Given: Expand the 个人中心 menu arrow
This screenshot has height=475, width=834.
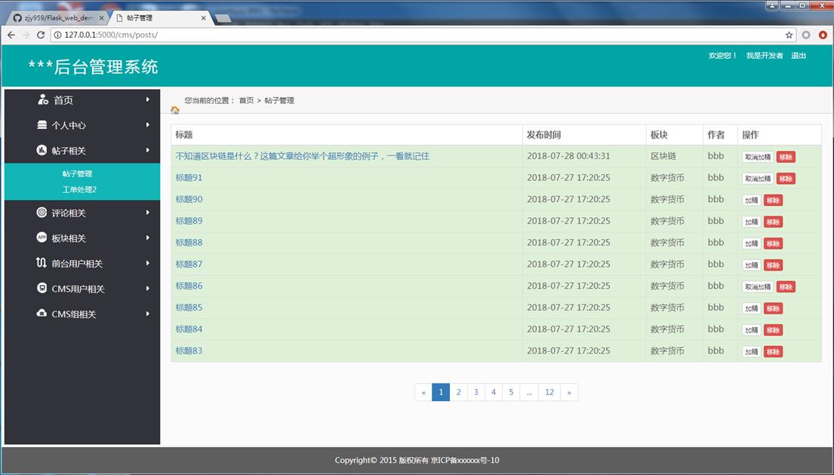Looking at the screenshot, I should tap(147, 125).
